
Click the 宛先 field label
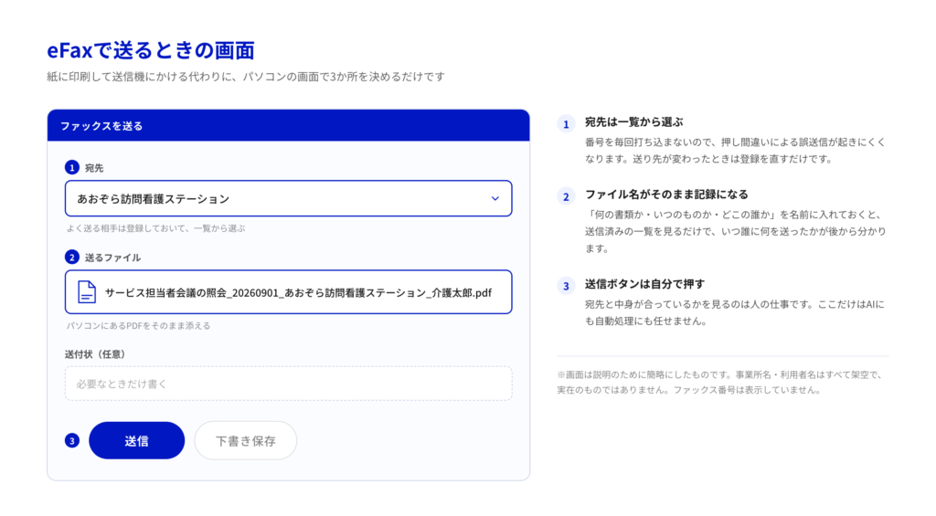(x=94, y=168)
